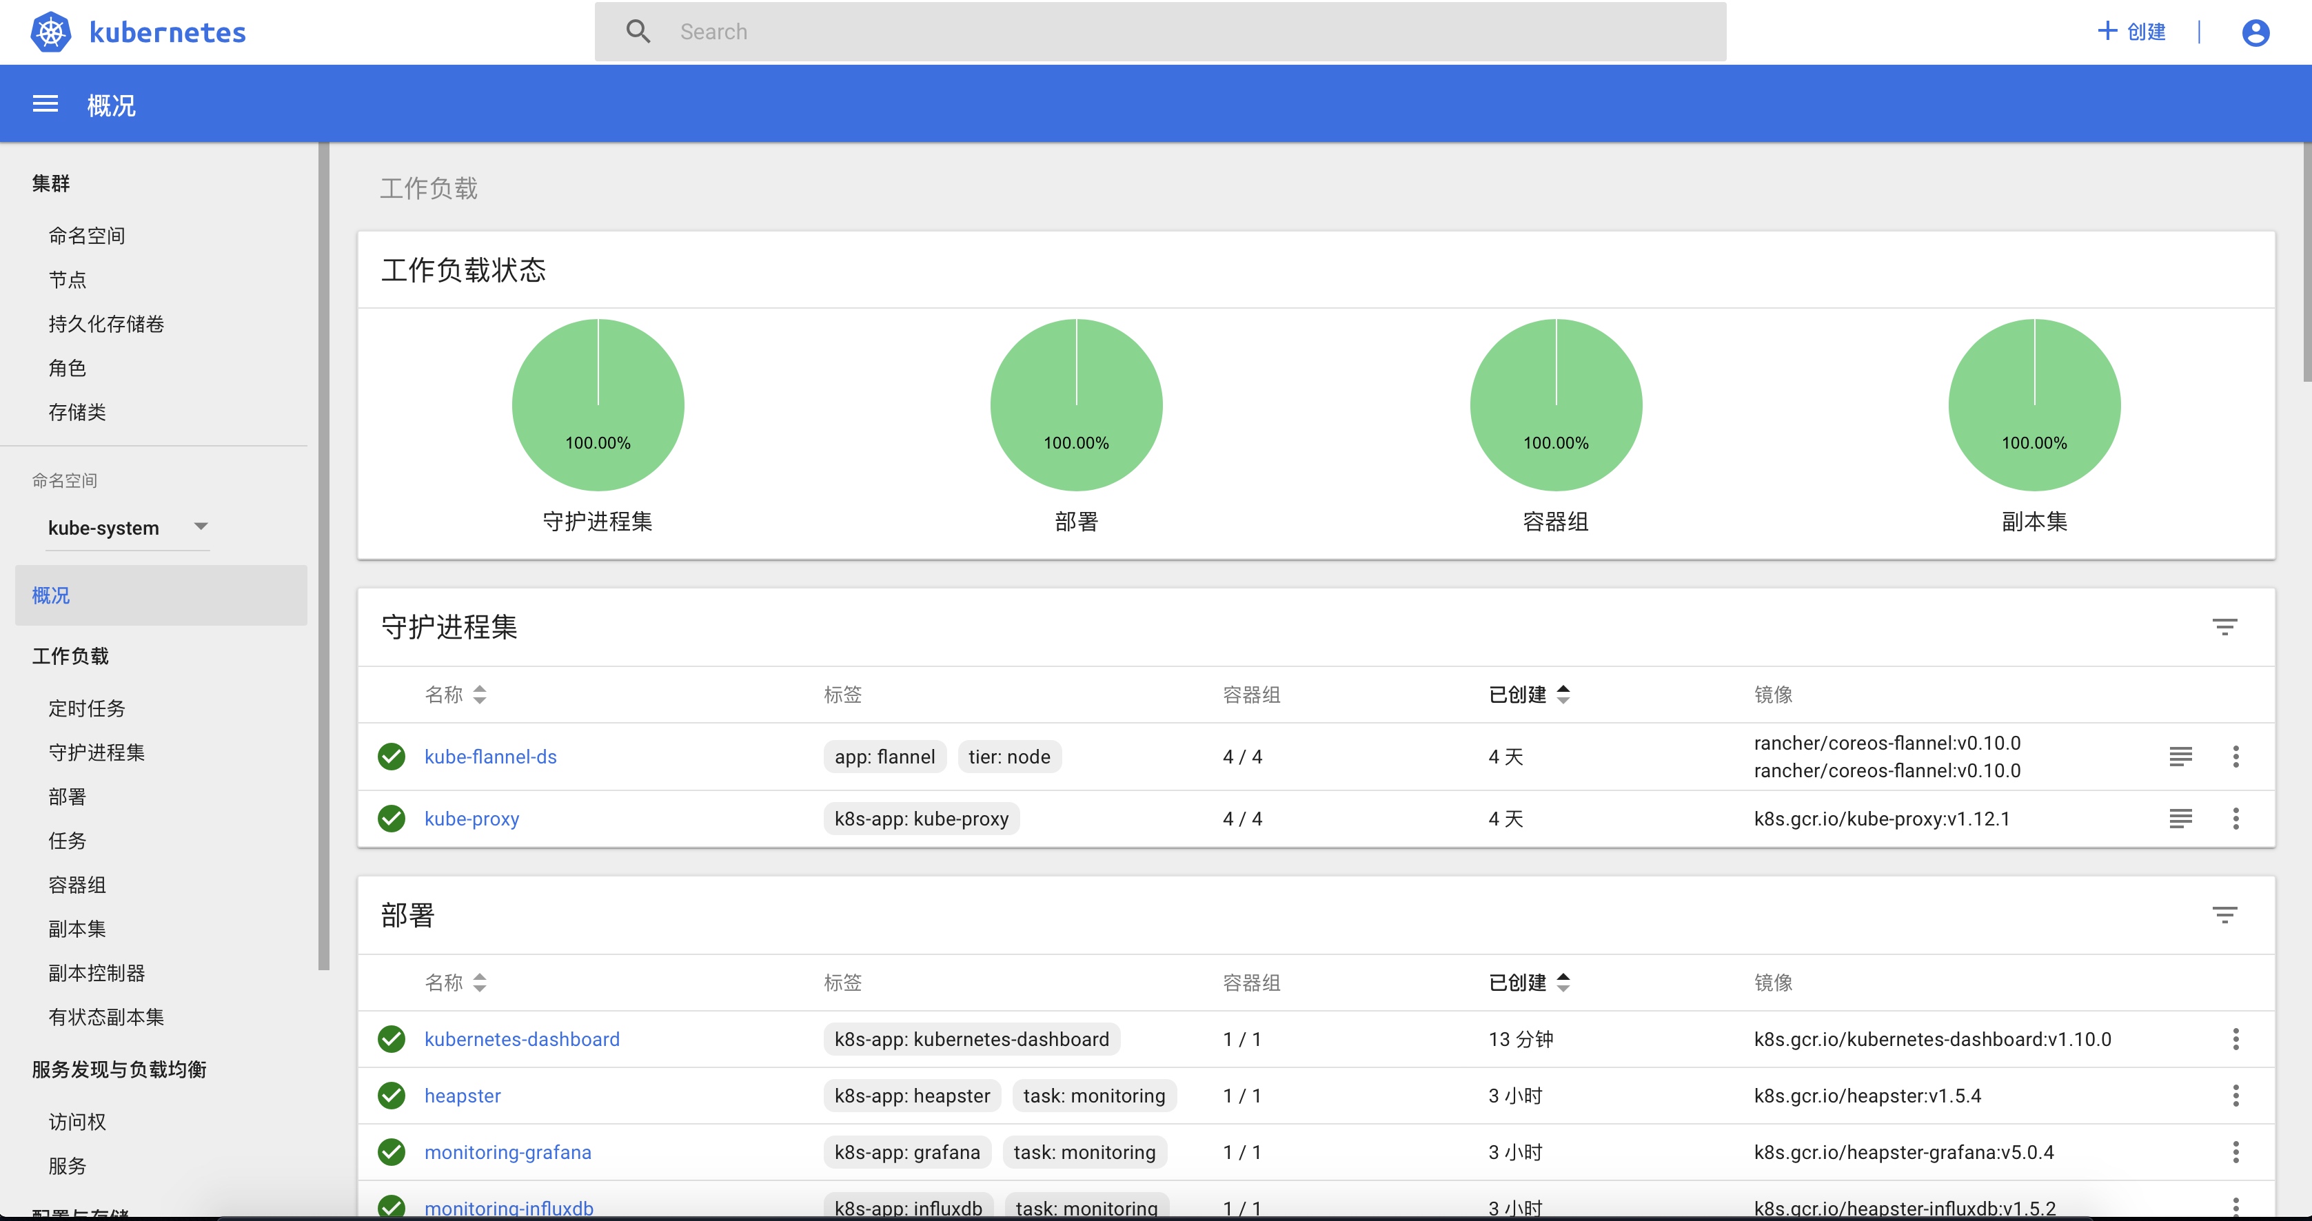Click the 工作负载 sidebar heading
The image size is (2312, 1221).
coord(70,656)
